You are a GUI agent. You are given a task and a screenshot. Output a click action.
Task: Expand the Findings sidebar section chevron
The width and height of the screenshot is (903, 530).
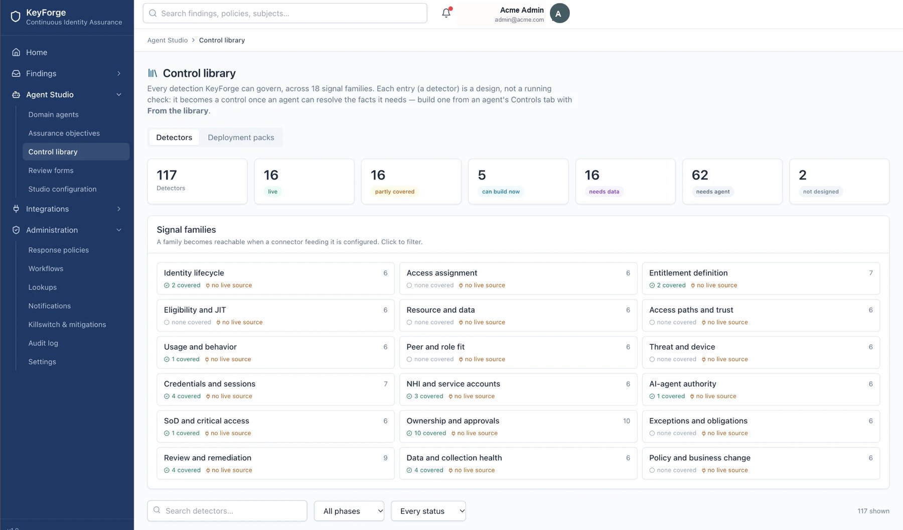[x=119, y=73]
